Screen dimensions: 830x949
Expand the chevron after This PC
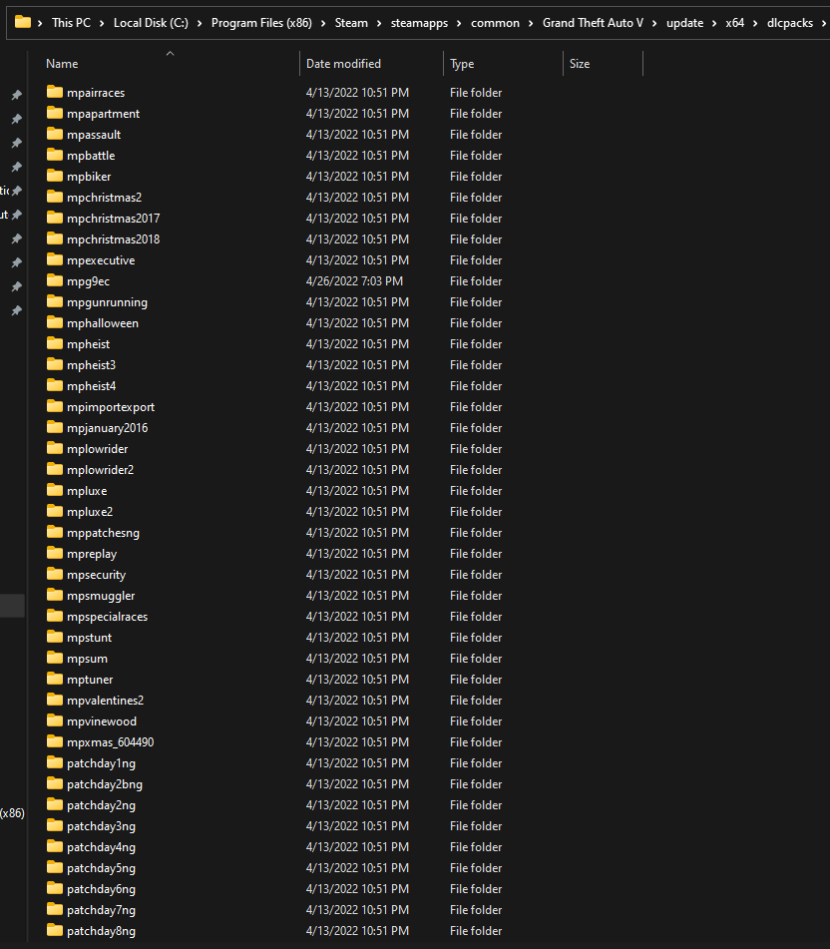point(101,23)
